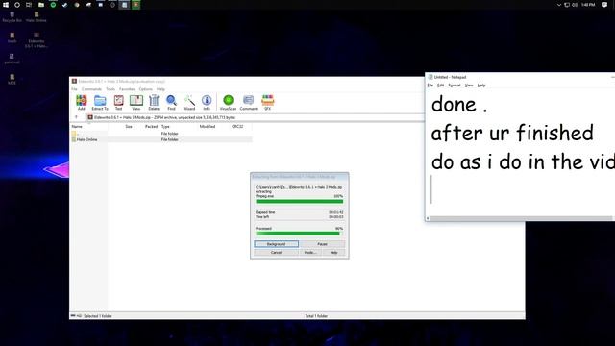Open the Wizard toolbar icon
Viewport: 615px width, 346px height.
(x=189, y=102)
